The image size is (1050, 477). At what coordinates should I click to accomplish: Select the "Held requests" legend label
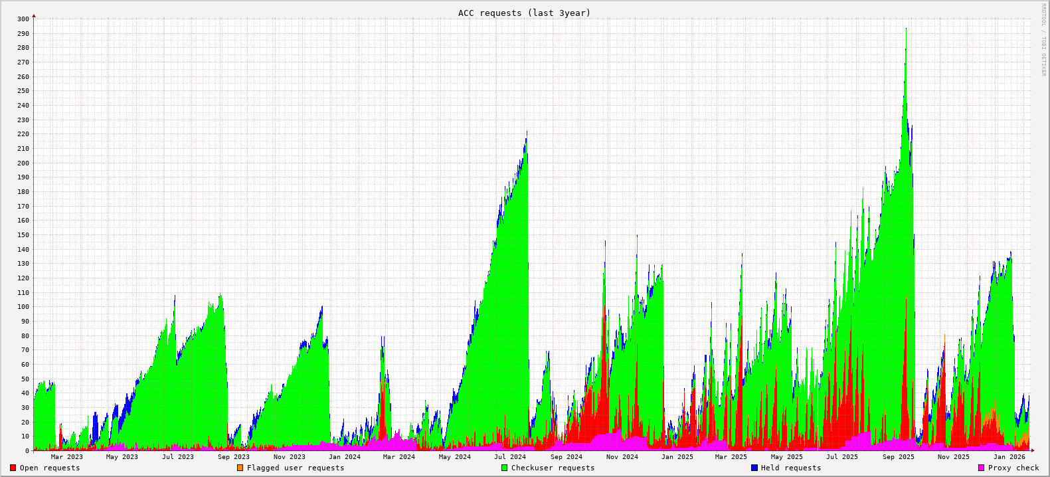791,468
